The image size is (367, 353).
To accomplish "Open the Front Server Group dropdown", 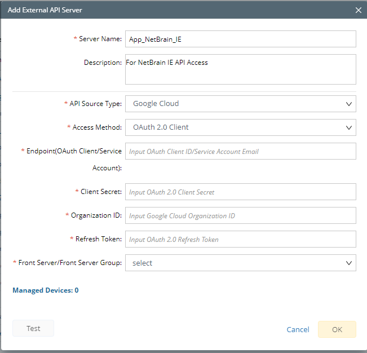I will (x=240, y=263).
